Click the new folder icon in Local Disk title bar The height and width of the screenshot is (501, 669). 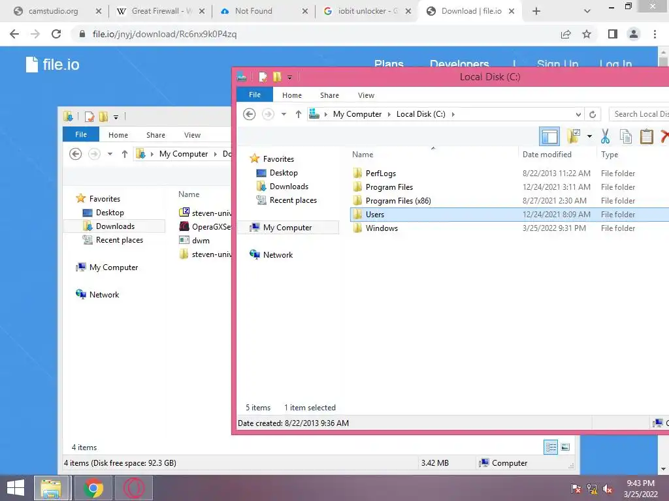(277, 77)
